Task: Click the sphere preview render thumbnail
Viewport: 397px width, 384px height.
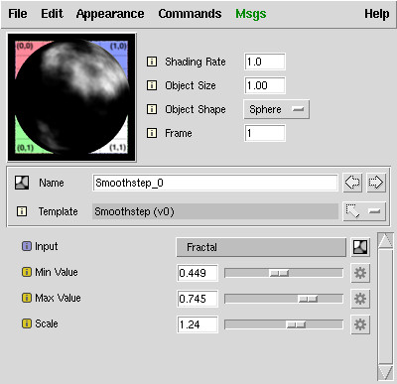Action: [71, 97]
